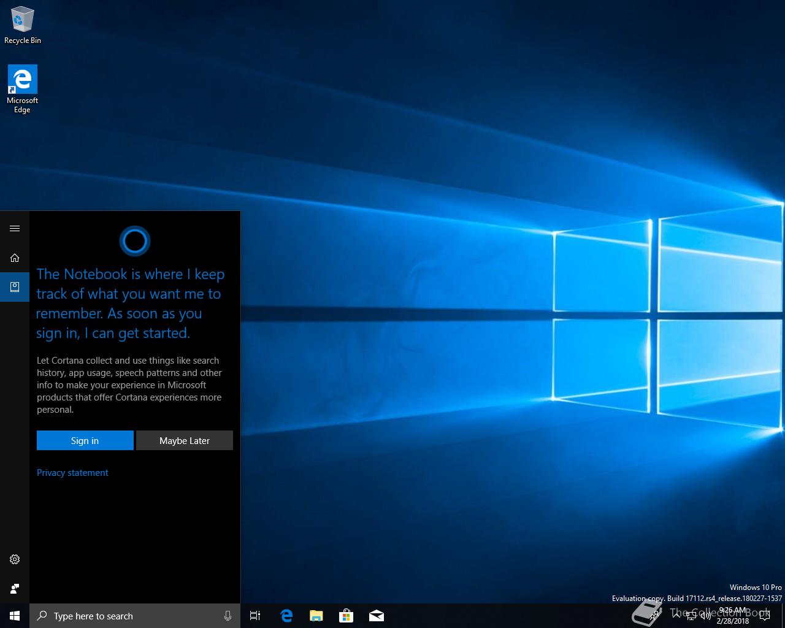
Task: Focus the Type here to search box
Action: pyautogui.click(x=135, y=616)
